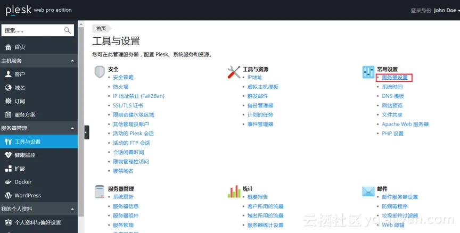Click the Subscriptions gear icon
The width and height of the screenshot is (460, 233).
tap(8, 101)
